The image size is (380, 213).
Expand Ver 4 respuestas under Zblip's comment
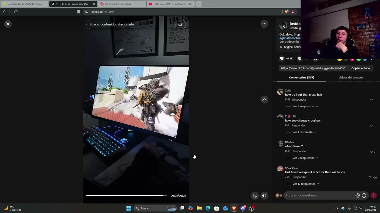coord(305,106)
